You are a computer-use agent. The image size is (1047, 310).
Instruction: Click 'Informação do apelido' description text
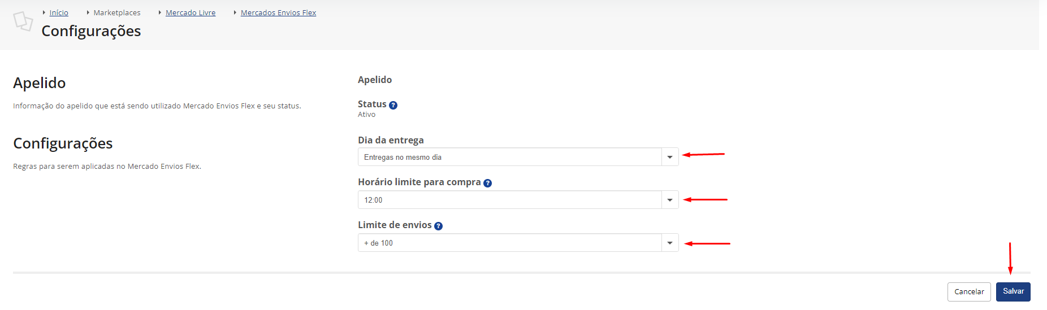pos(157,106)
